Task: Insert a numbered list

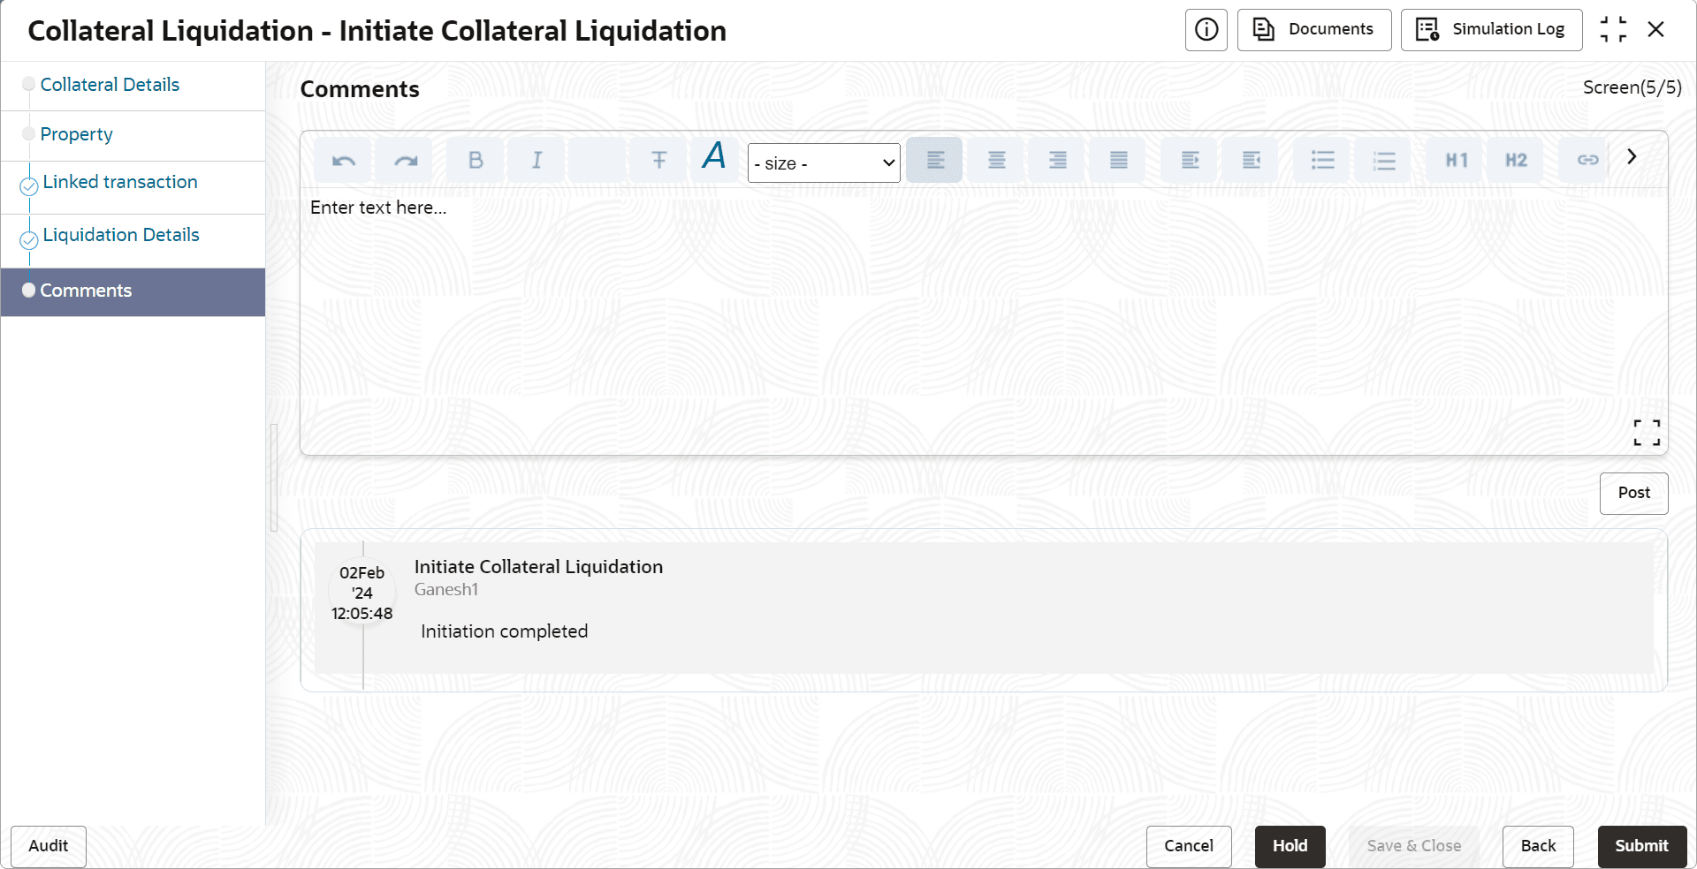Action: click(1384, 161)
